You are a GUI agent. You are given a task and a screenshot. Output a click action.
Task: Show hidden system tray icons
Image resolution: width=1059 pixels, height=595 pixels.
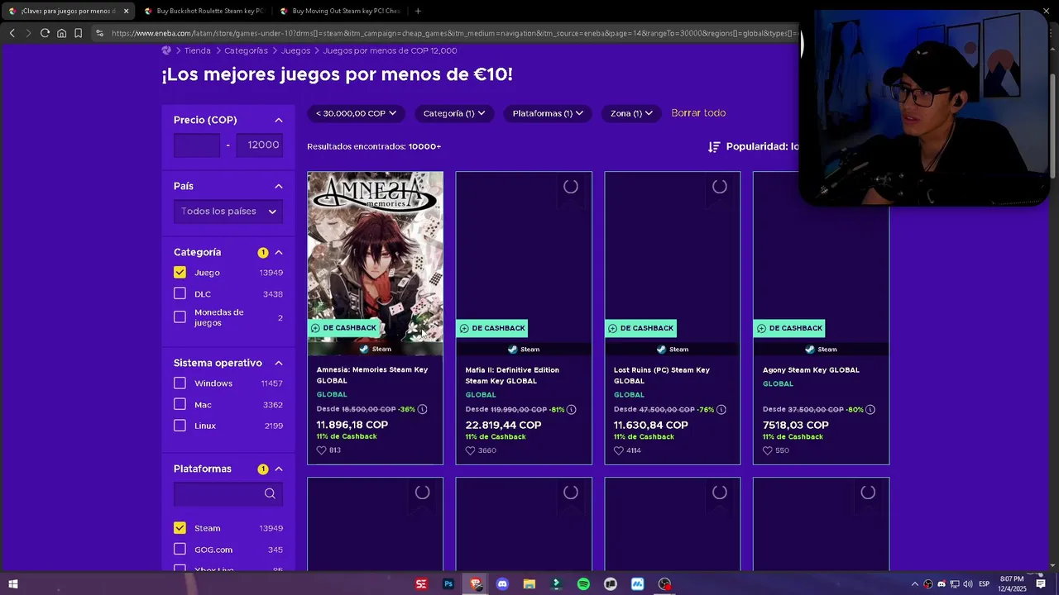click(x=914, y=584)
